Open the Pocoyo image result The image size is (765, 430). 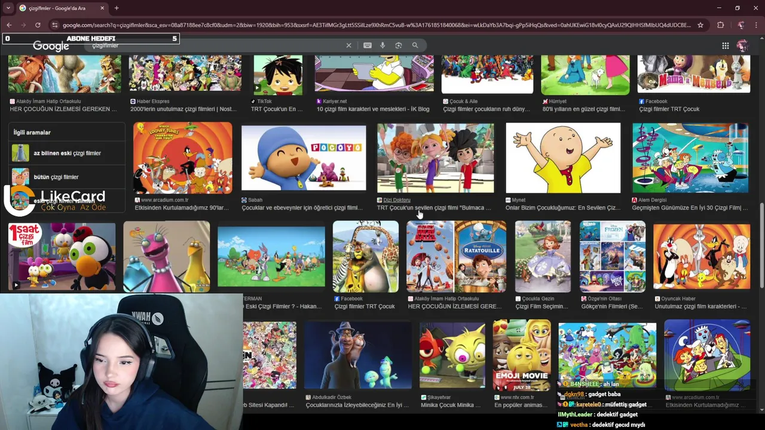[304, 158]
